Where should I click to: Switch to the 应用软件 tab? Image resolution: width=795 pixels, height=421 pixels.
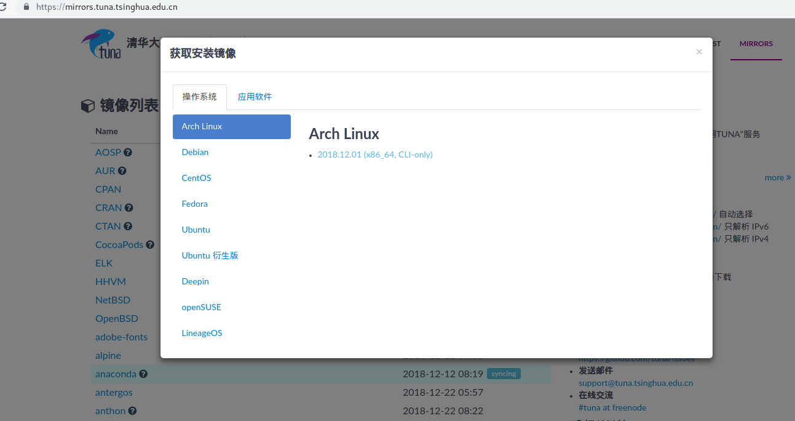click(255, 97)
